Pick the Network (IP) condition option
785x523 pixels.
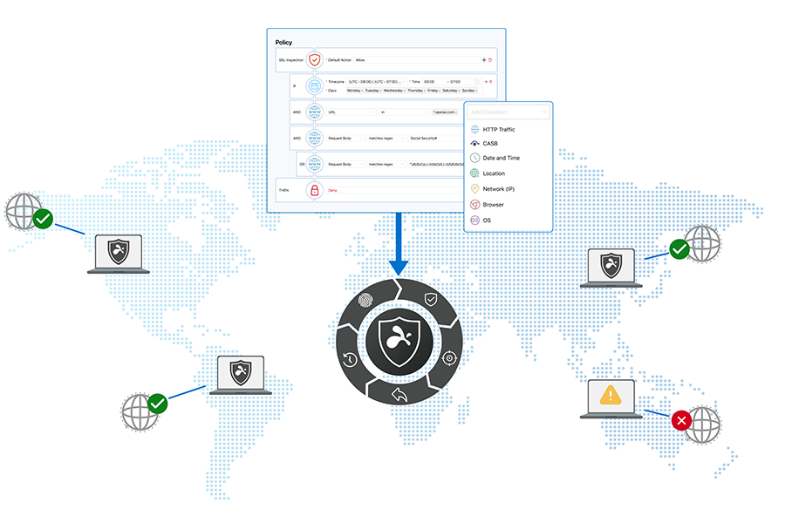coord(499,188)
